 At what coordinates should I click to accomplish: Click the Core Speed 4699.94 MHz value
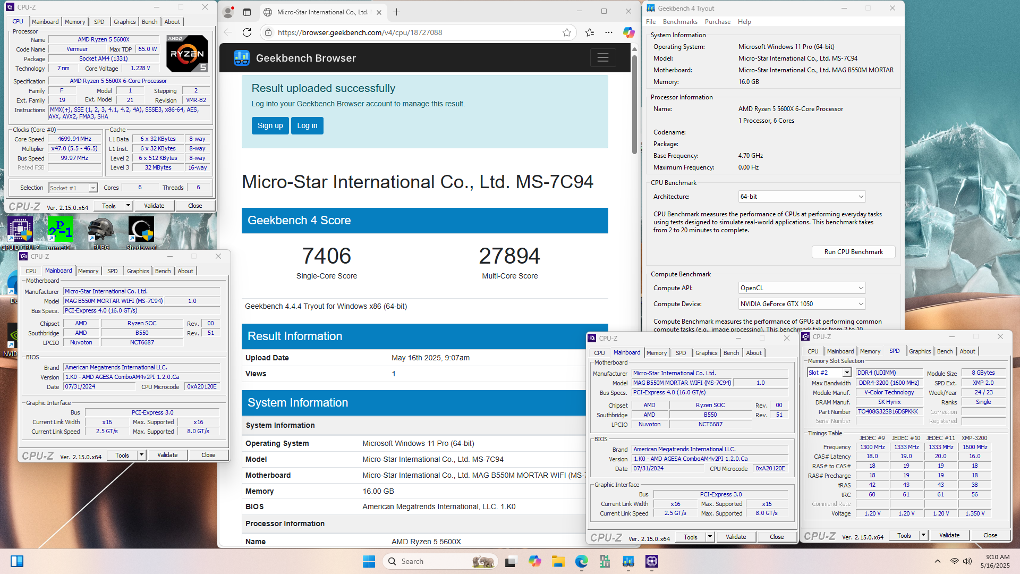(x=74, y=139)
